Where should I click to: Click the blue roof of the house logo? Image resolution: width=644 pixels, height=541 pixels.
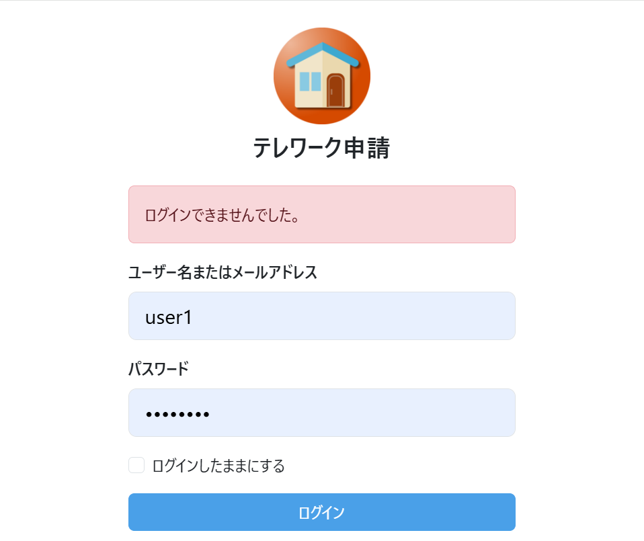[x=323, y=54]
